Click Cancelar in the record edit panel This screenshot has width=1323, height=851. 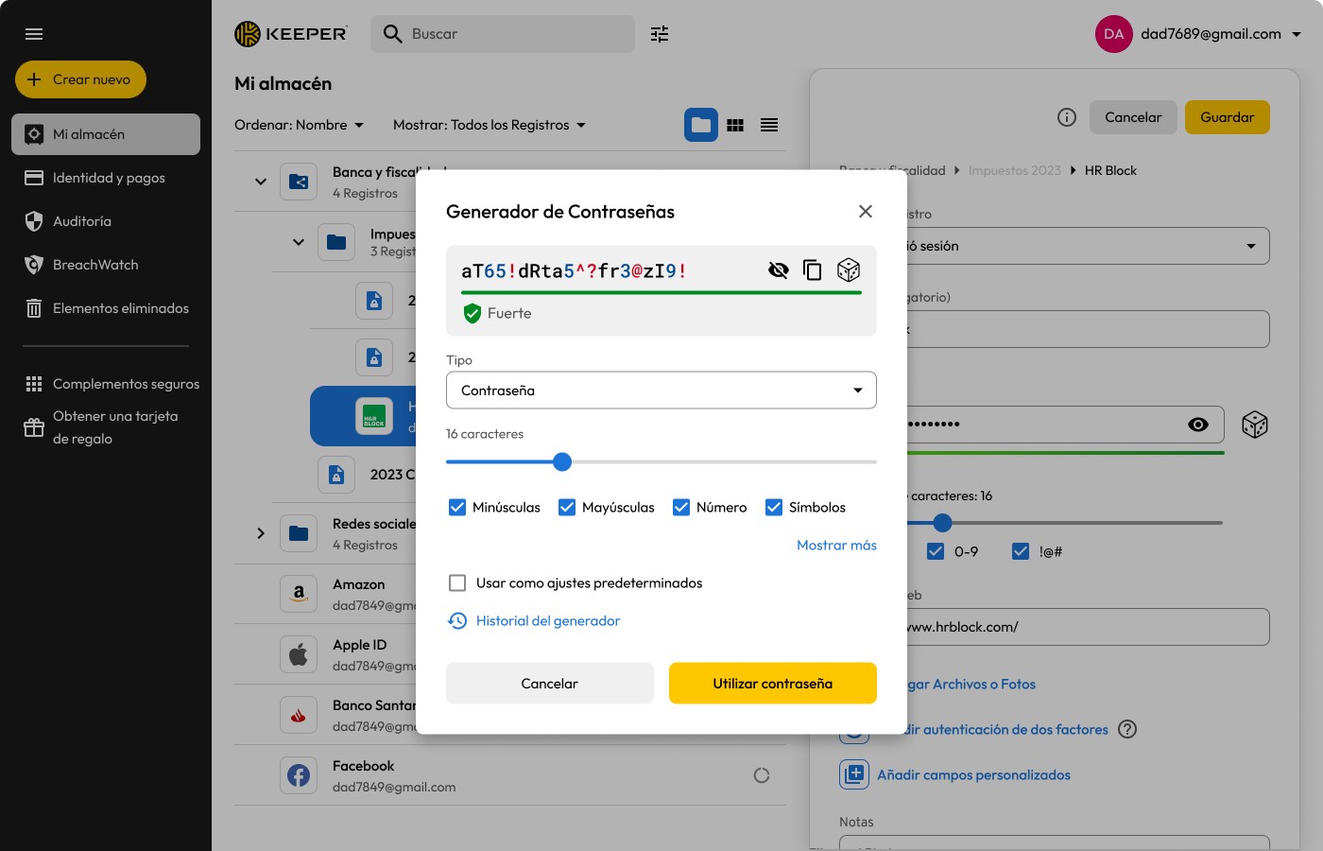coord(1133,117)
